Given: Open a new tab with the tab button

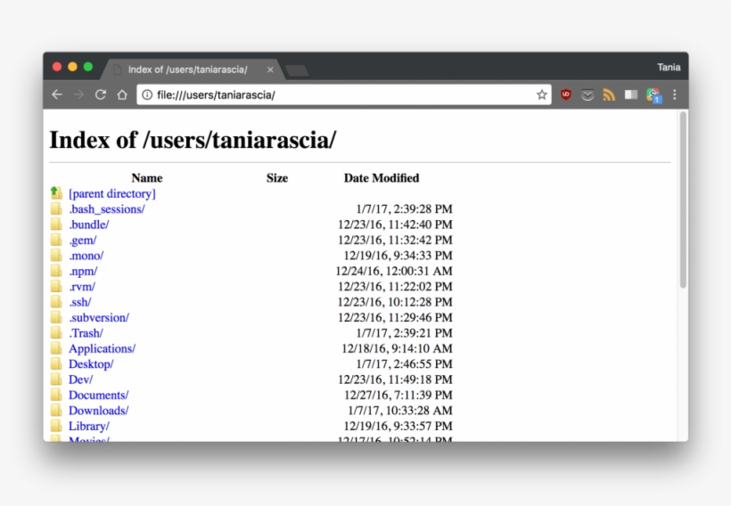Looking at the screenshot, I should [x=297, y=70].
